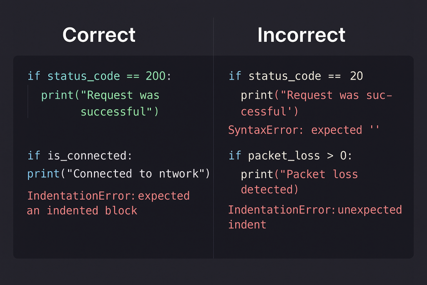Click the print("Connected to ntwork") line

(x=119, y=174)
